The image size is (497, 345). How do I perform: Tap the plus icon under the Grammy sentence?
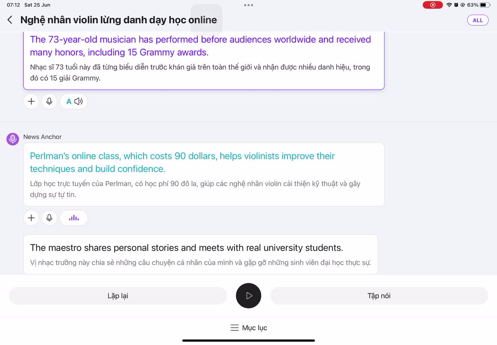click(31, 101)
